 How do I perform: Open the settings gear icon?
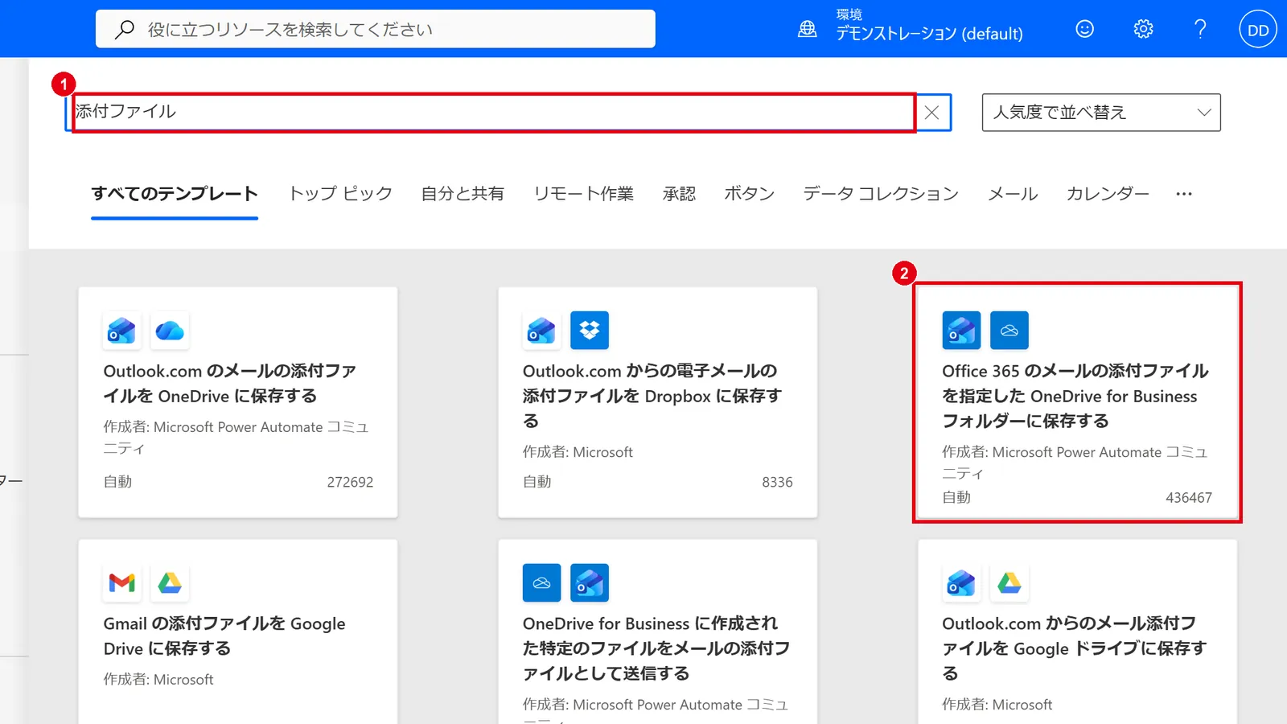coord(1143,29)
